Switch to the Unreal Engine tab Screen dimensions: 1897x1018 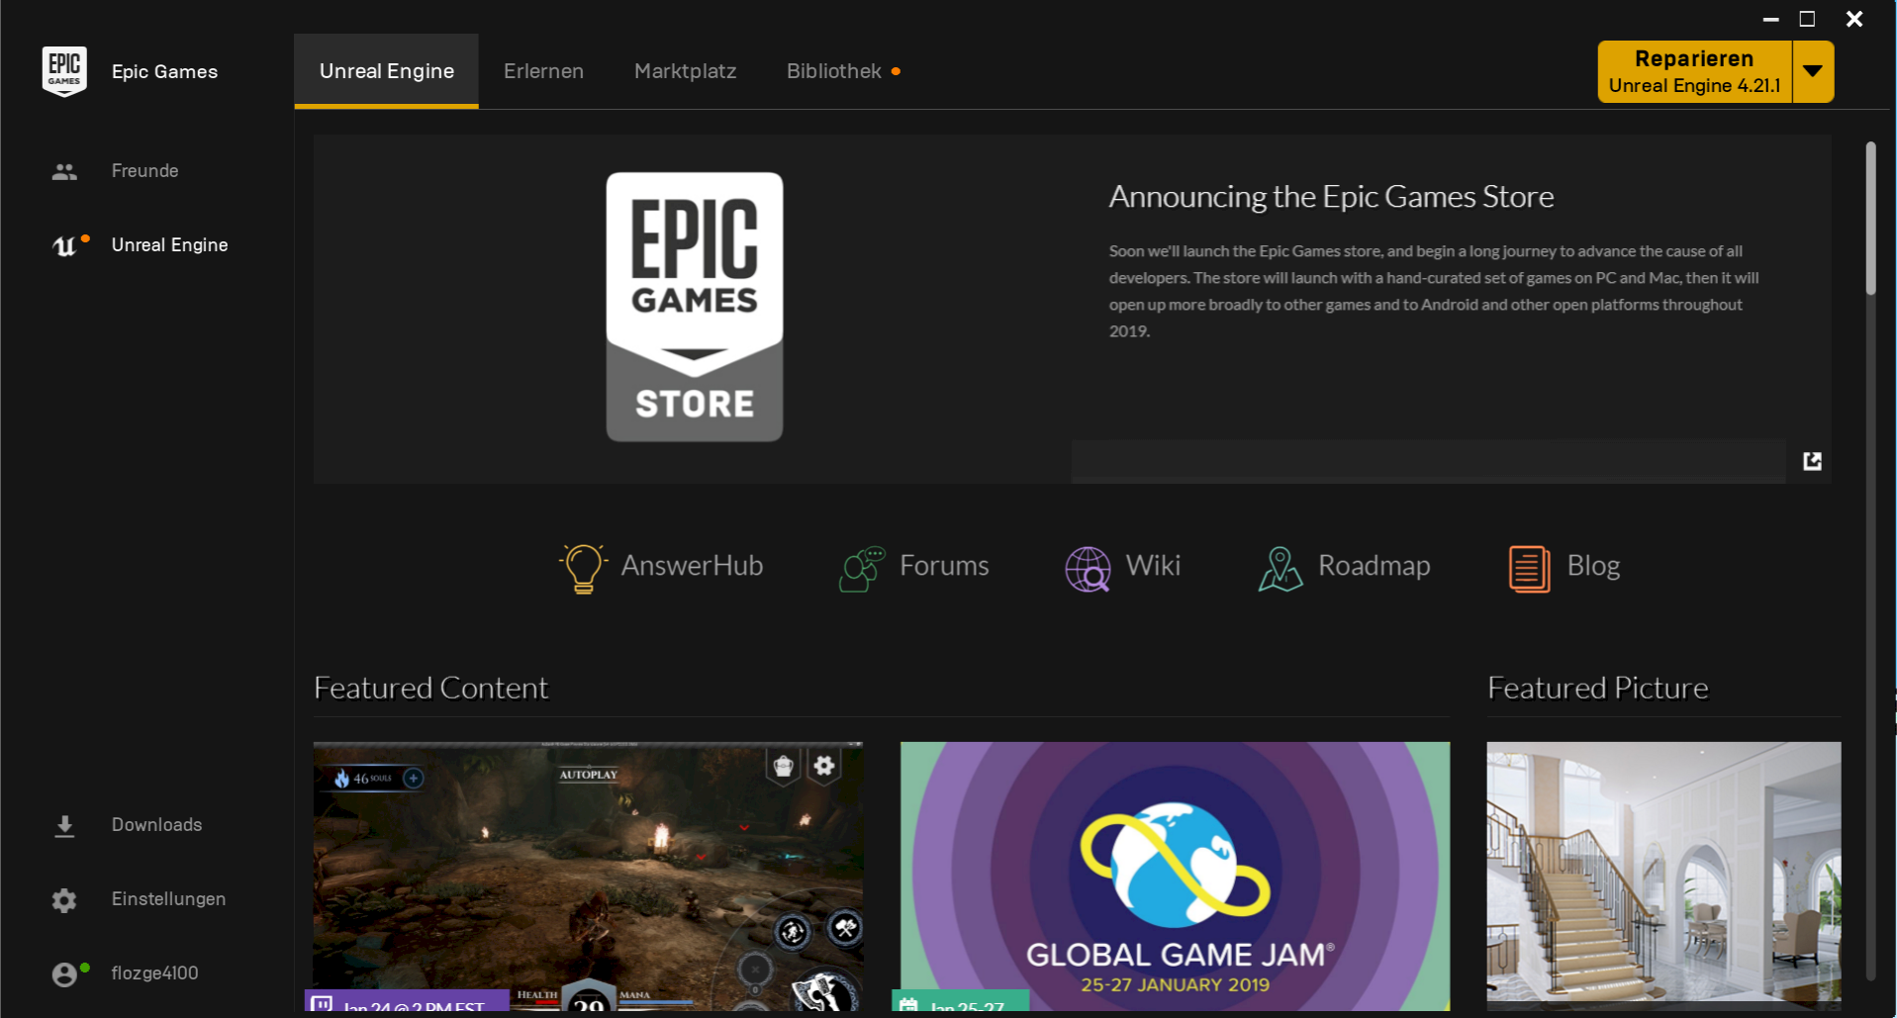387,71
